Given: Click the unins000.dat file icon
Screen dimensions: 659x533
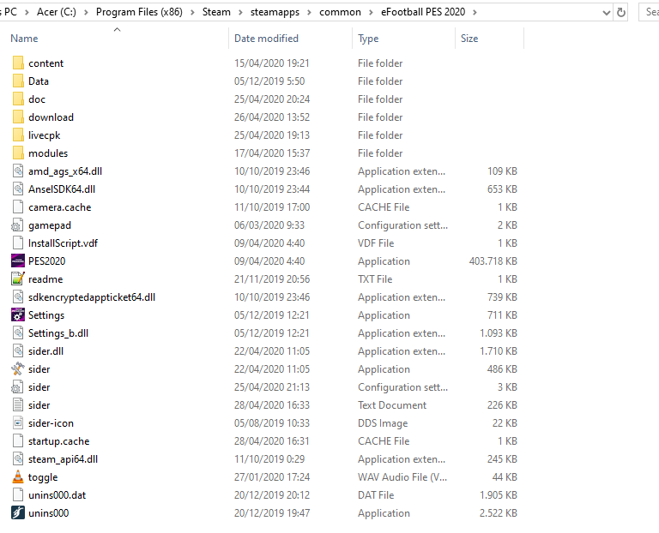Looking at the screenshot, I should click(18, 494).
